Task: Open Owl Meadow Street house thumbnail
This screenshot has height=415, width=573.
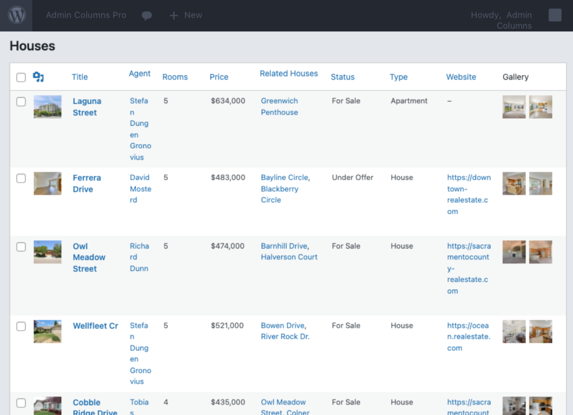Action: pyautogui.click(x=48, y=252)
